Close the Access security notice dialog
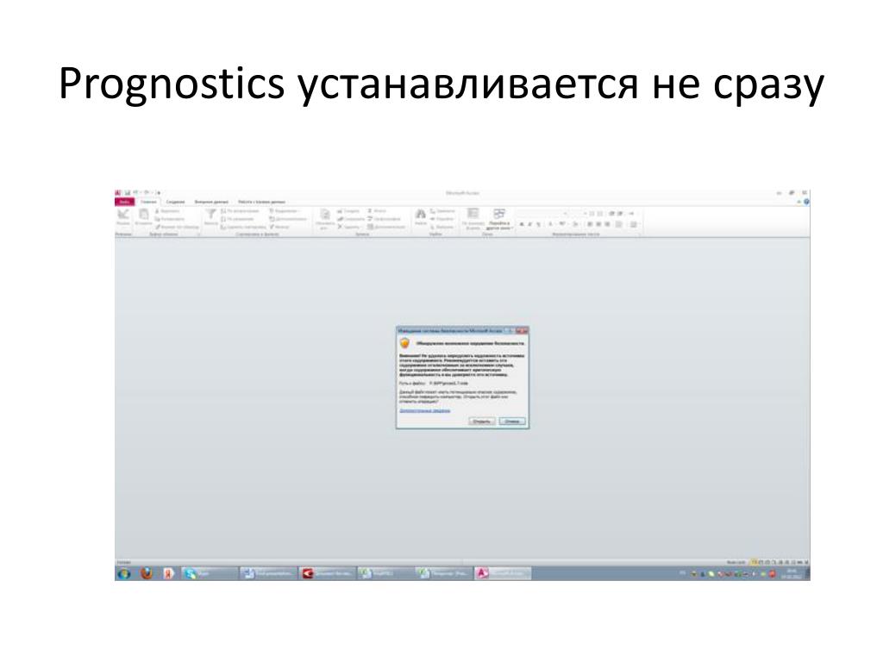This screenshot has height=662, width=883. (522, 331)
